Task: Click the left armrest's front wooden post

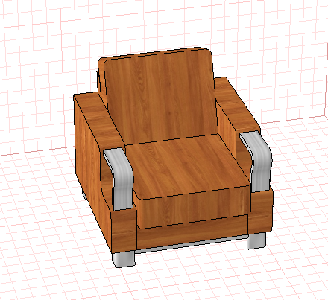Action: pos(124,229)
